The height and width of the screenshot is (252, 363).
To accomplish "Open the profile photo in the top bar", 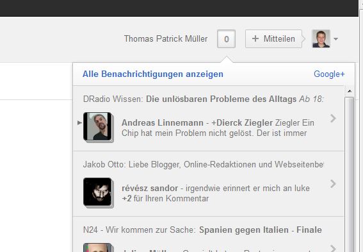I will pos(321,38).
